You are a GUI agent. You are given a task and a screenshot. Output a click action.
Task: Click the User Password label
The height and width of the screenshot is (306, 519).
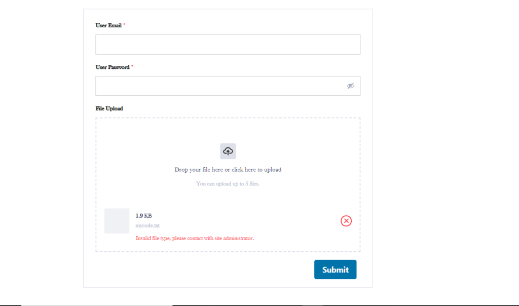click(113, 67)
